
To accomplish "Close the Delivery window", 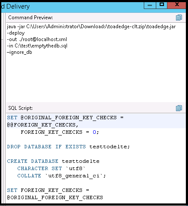I will pos(177,5).
